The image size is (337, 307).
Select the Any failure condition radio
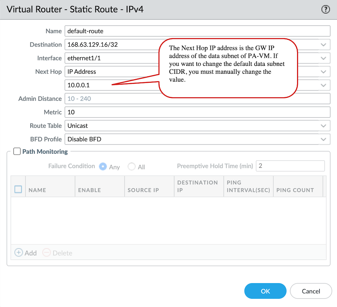[x=103, y=167]
